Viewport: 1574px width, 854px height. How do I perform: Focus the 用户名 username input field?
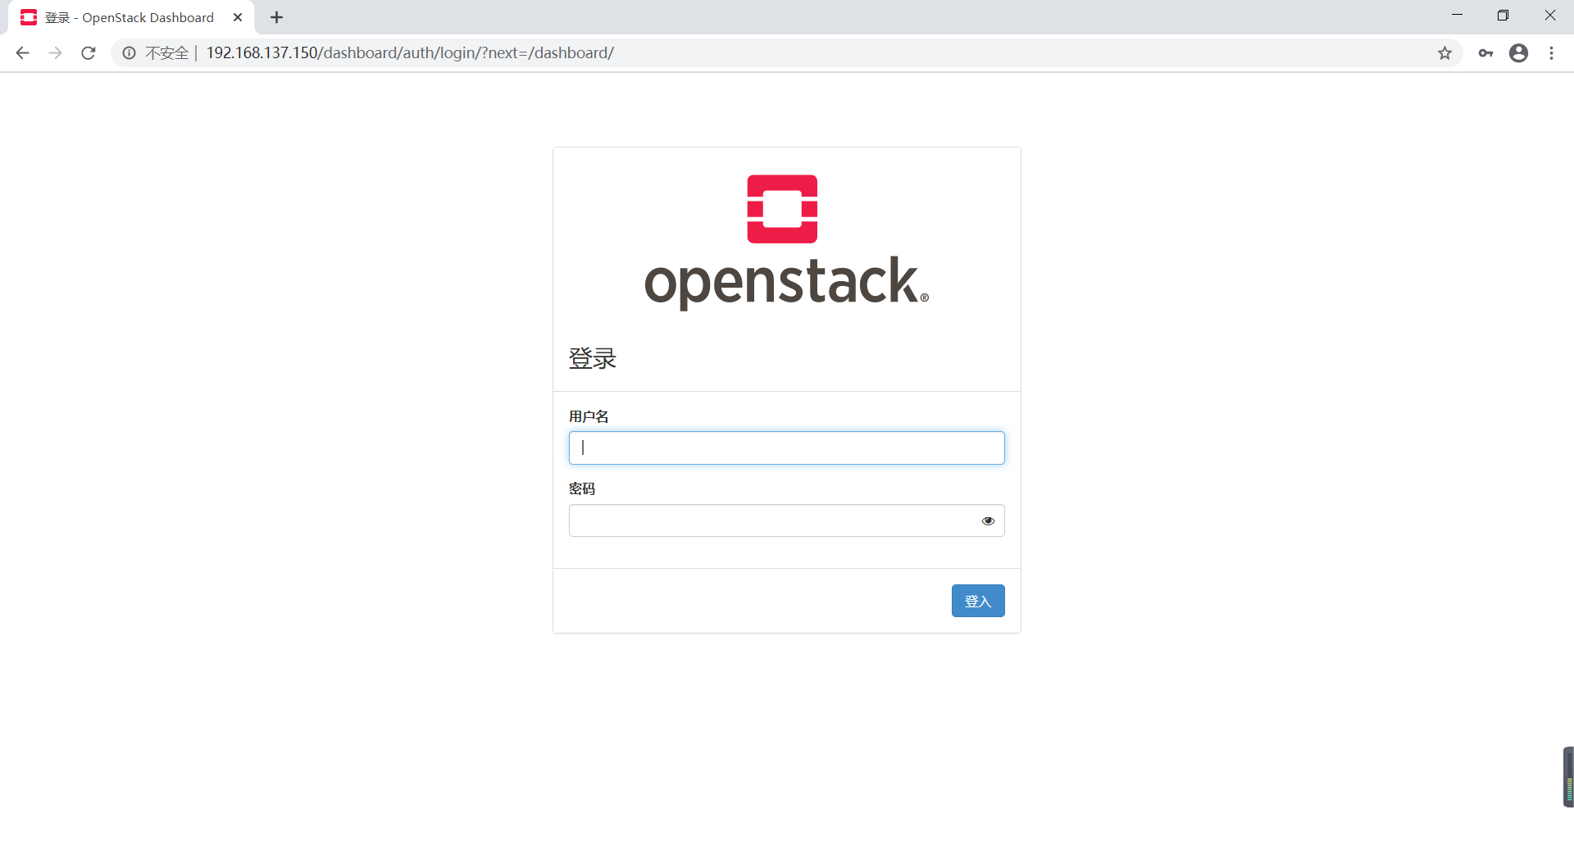(x=786, y=447)
